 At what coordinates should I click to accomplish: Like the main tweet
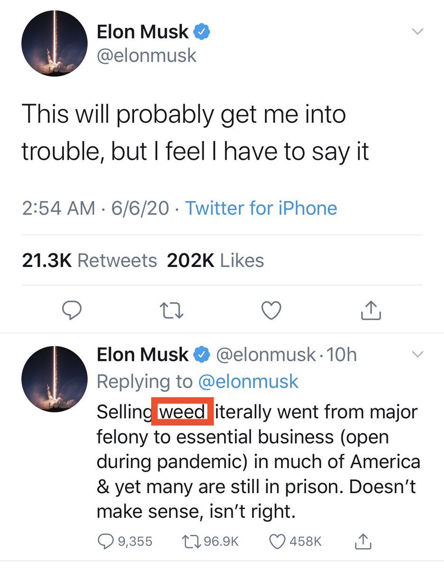tap(272, 311)
